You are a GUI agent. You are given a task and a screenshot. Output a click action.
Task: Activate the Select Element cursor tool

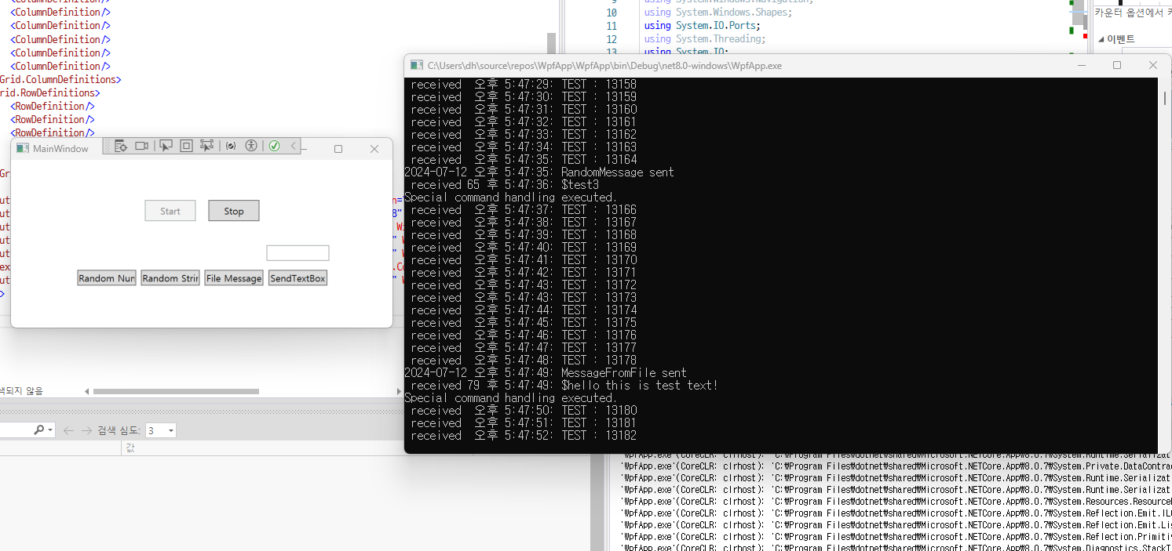click(x=166, y=146)
